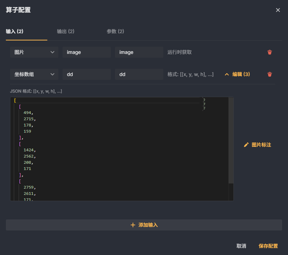
Task: Collapse the 编辑 (3) JSON editor
Action: point(237,74)
